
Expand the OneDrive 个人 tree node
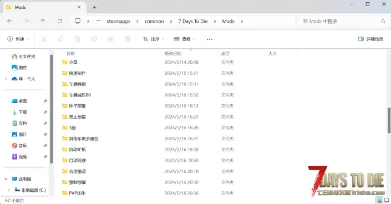pyautogui.click(x=6, y=79)
